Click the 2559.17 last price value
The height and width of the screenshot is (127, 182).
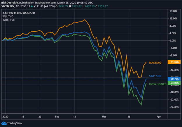(x=25, y=6)
